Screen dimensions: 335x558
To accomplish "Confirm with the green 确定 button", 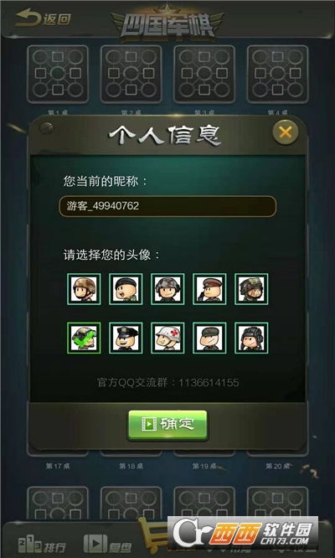I will tap(167, 425).
